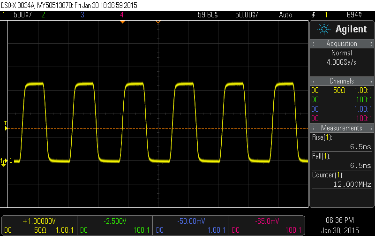Select blue channel 3 label in top bar
The image size is (375, 236).
tap(82, 15)
